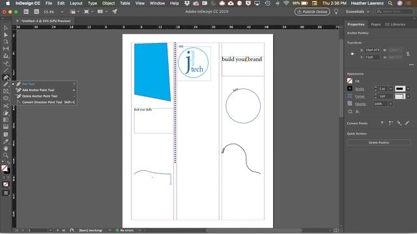The image size is (417, 234).
Task: Toggle the reference point locator
Action: 352,54
